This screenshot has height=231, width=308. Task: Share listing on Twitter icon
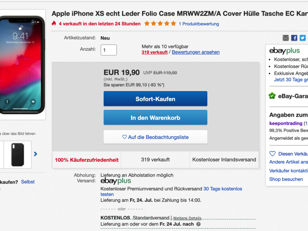click(x=302, y=38)
